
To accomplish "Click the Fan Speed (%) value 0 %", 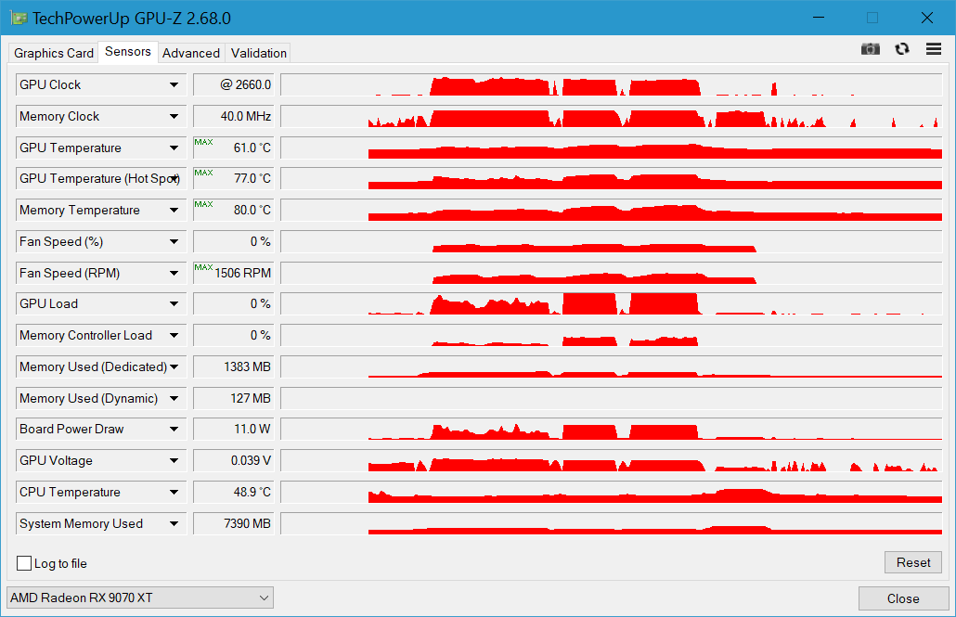I will (x=234, y=241).
